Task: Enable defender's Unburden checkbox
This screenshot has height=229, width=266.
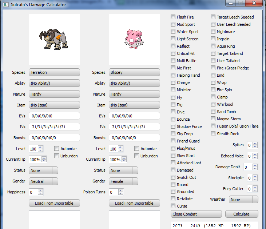Action: click(x=136, y=156)
